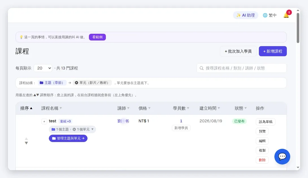Click 刪除 for test course

pyautogui.click(x=262, y=160)
